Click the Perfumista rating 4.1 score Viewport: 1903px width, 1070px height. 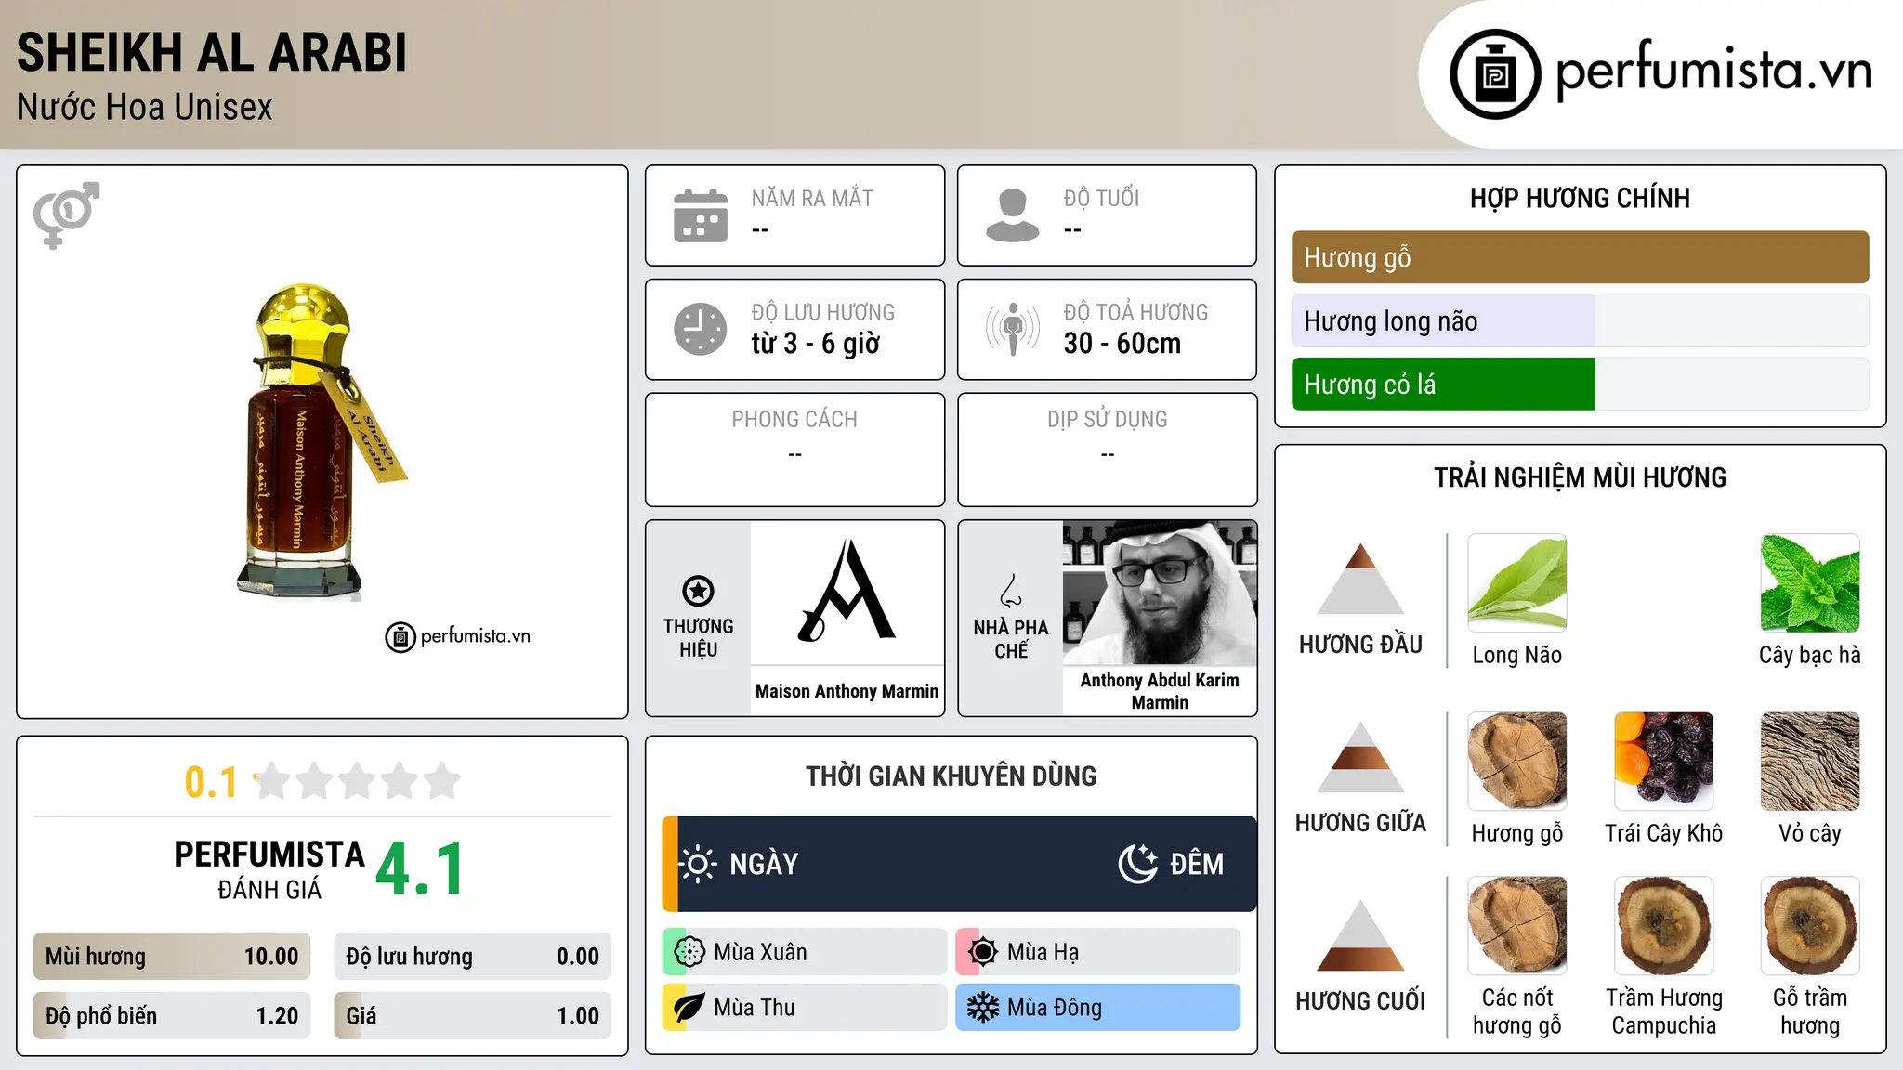[x=420, y=869]
